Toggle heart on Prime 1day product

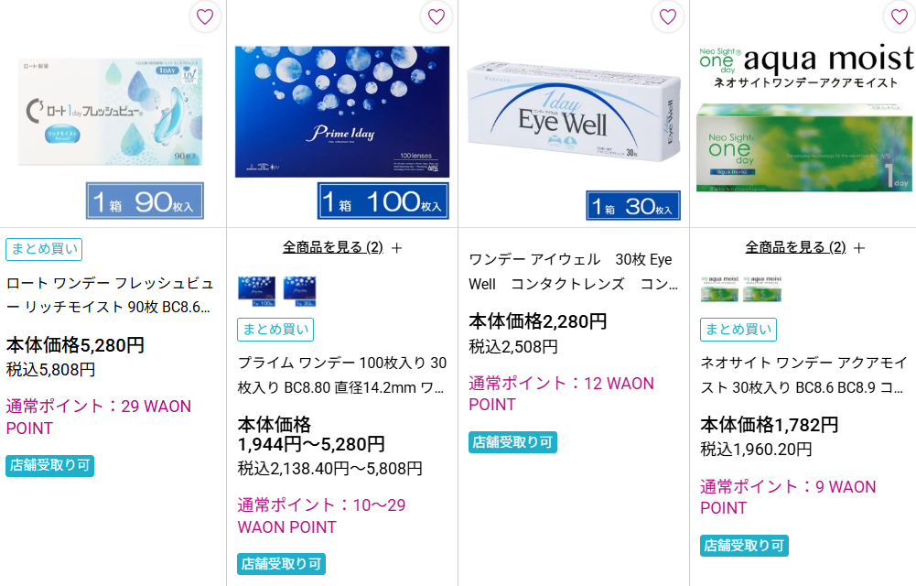click(x=436, y=16)
